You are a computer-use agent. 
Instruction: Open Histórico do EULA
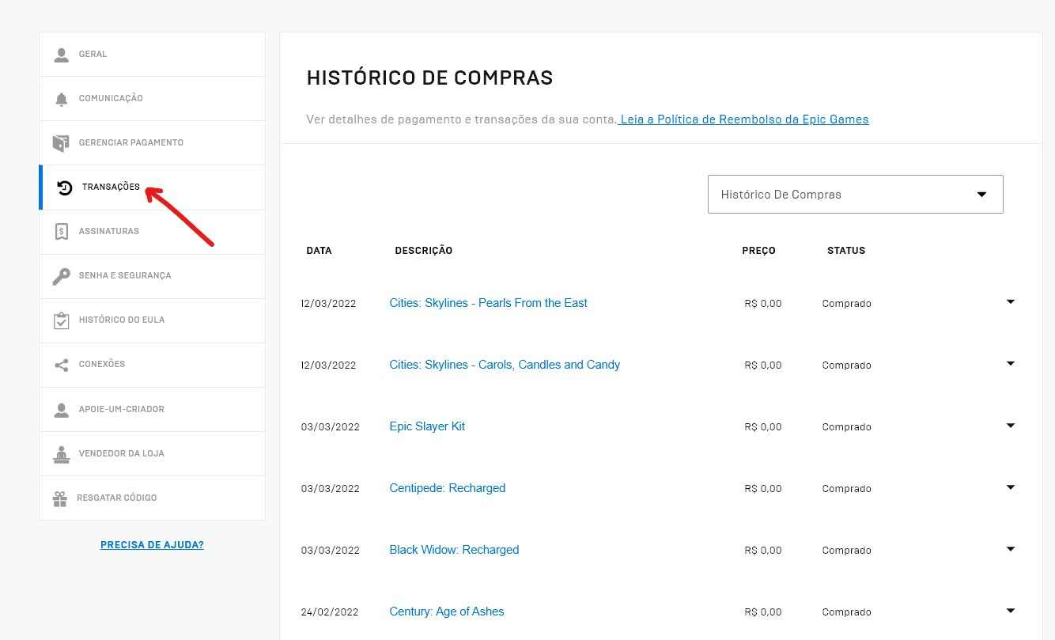[152, 320]
